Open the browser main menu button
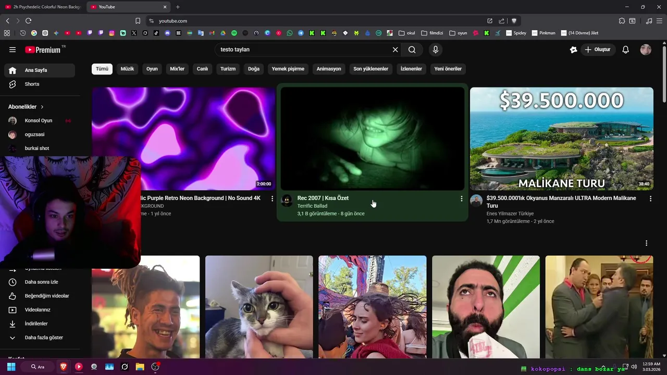Viewport: 667px width, 375px height. point(660,21)
